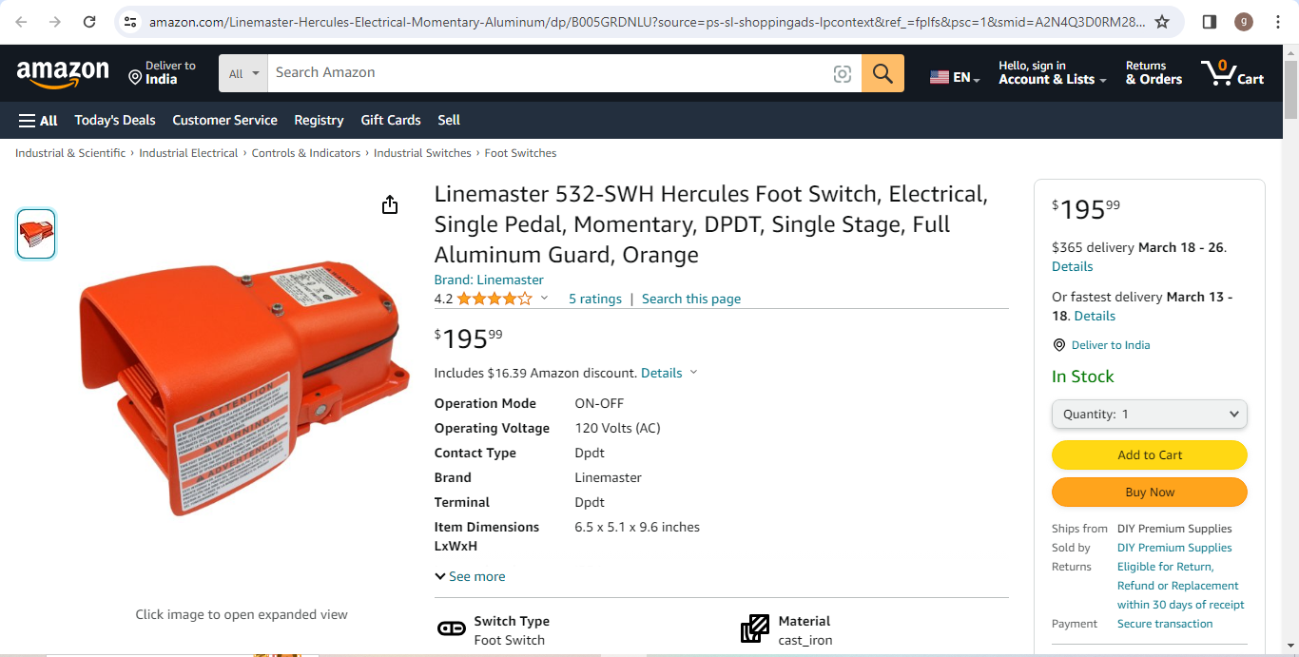
Task: Open site information icon in address bar
Action: (130, 22)
